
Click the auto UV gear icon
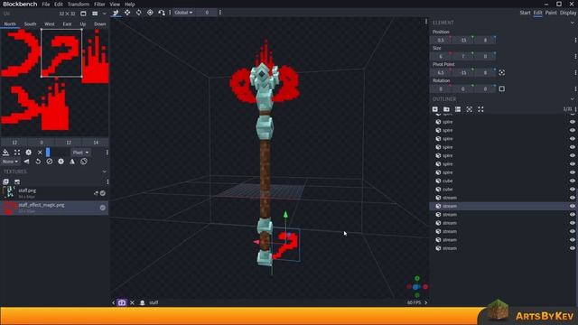[28, 153]
